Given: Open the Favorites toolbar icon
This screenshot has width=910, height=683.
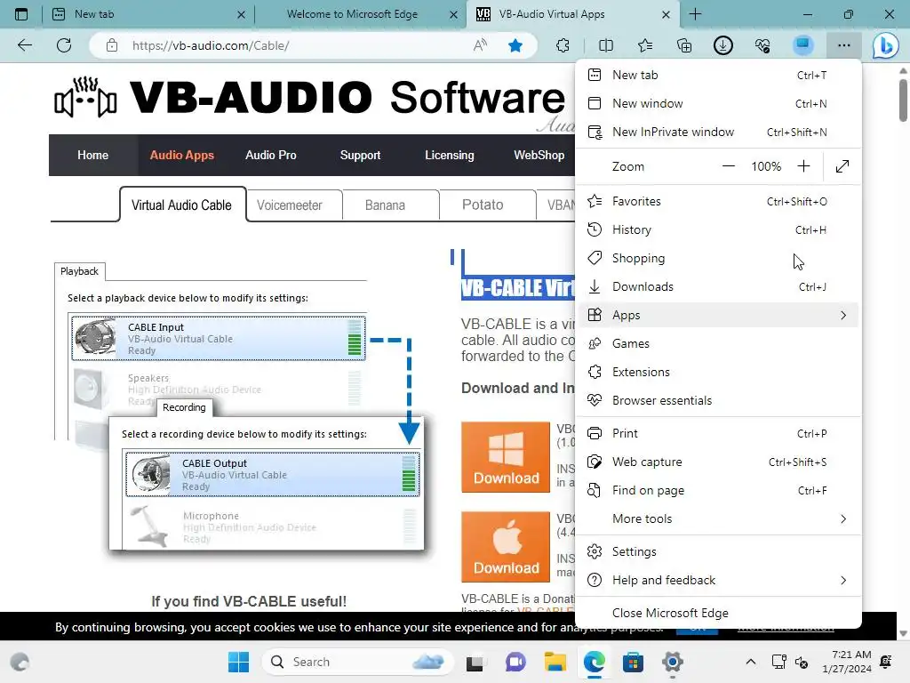Looking at the screenshot, I should coord(645,45).
